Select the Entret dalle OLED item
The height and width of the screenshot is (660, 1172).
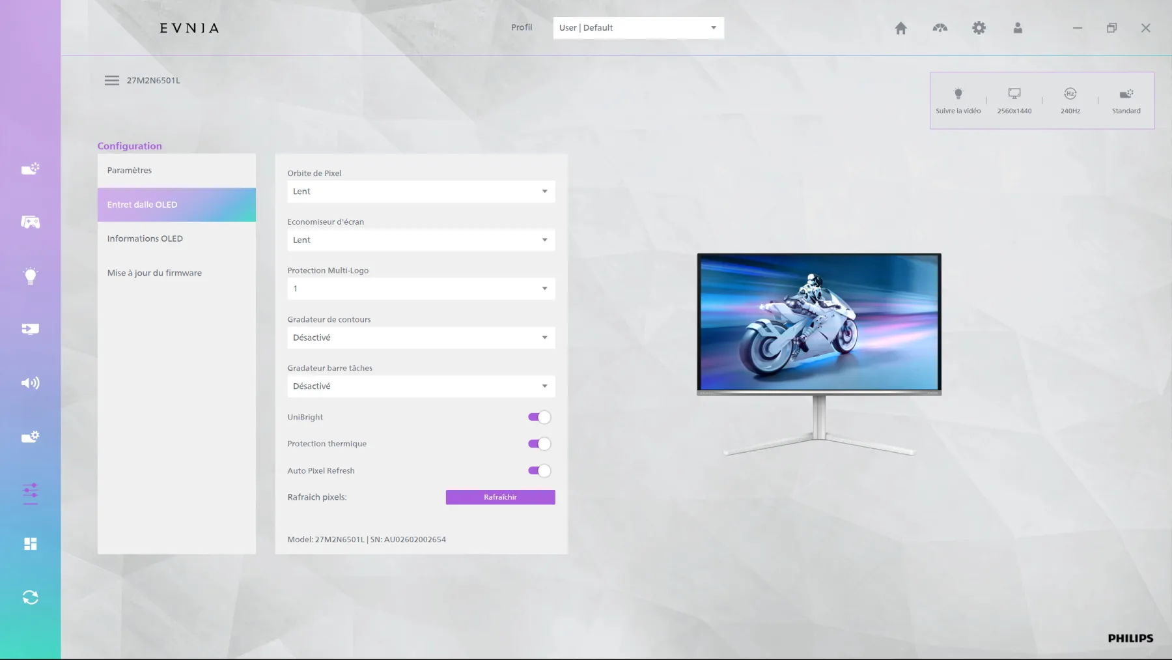pos(176,205)
